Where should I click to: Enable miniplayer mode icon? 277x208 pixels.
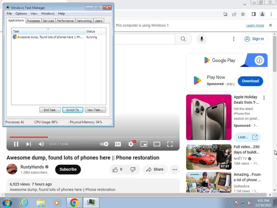pos(144,144)
